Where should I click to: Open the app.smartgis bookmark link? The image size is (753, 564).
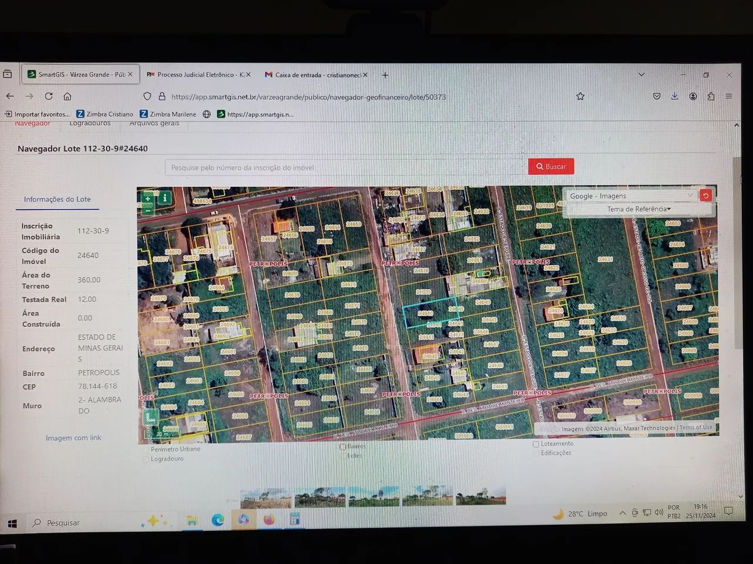(255, 114)
